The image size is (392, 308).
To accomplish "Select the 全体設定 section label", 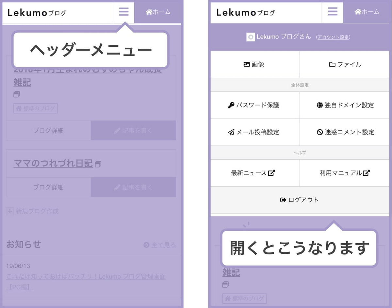I will (x=300, y=85).
